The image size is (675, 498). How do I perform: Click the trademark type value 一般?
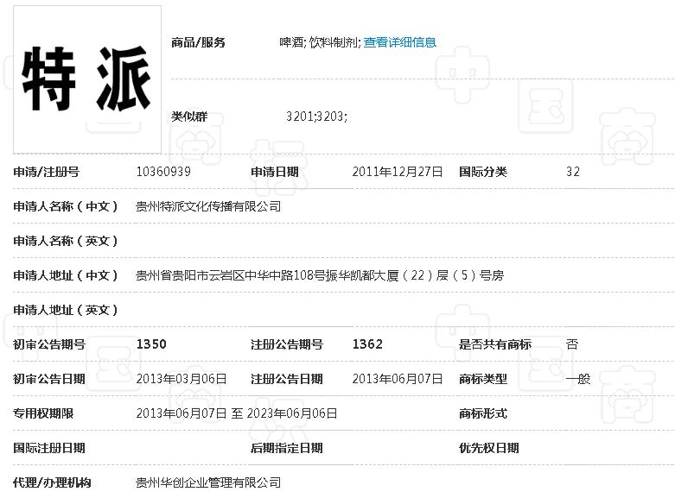pyautogui.click(x=577, y=379)
